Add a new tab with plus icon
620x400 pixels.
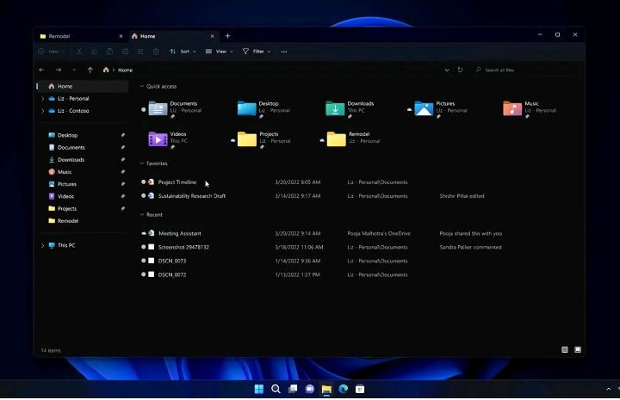tap(227, 36)
